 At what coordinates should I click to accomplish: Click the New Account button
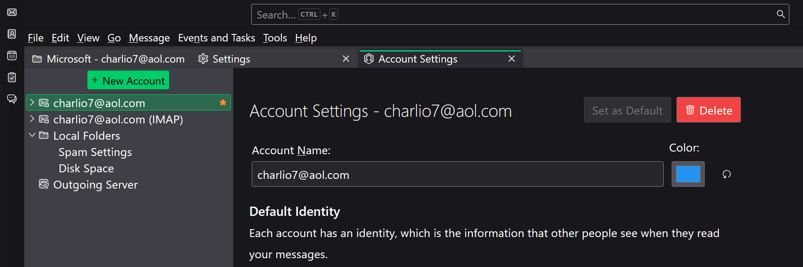click(128, 81)
